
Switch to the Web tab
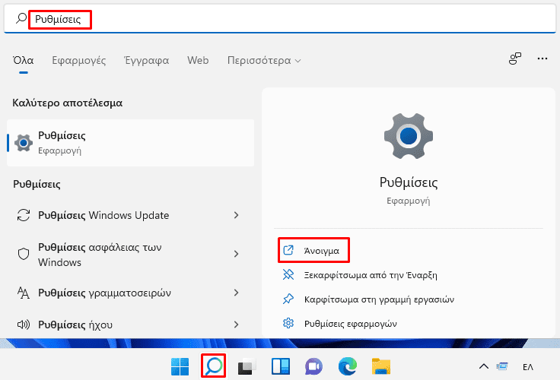point(198,60)
